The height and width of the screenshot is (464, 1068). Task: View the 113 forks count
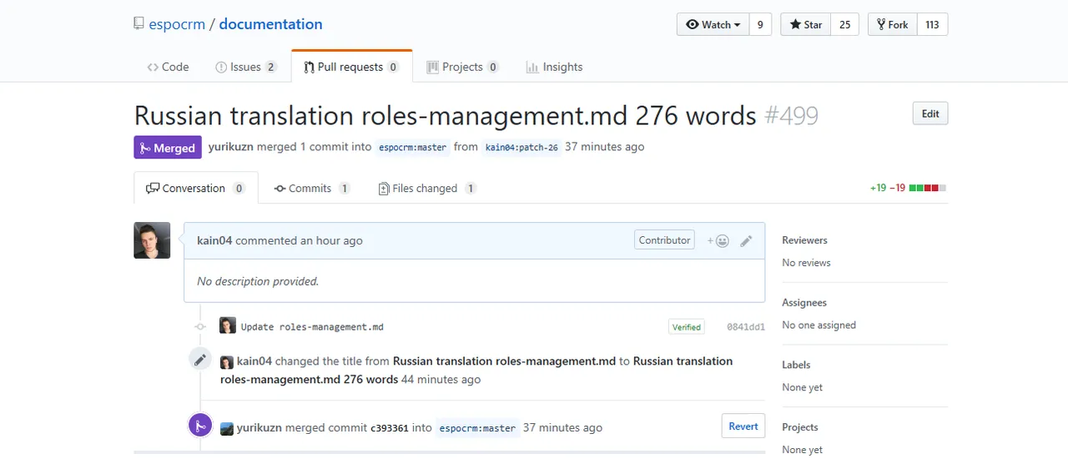click(933, 25)
